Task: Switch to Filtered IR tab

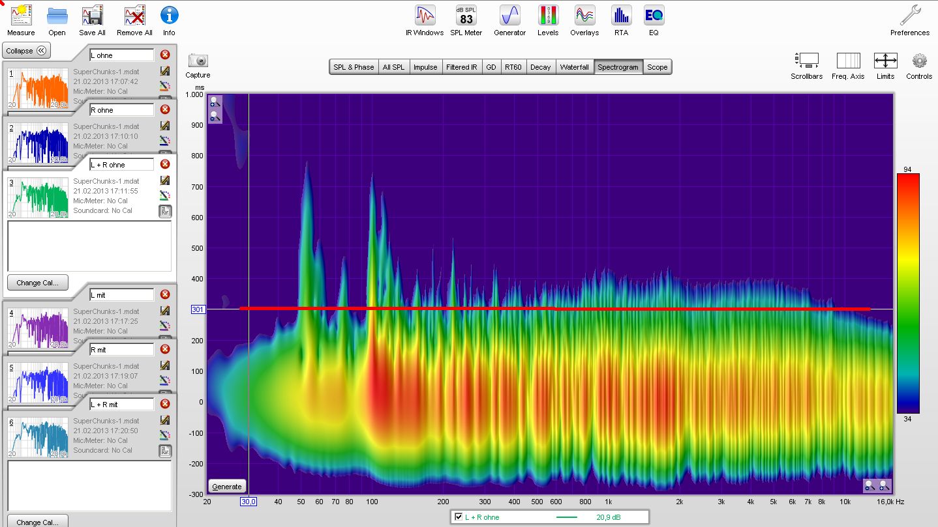Action: 462,67
